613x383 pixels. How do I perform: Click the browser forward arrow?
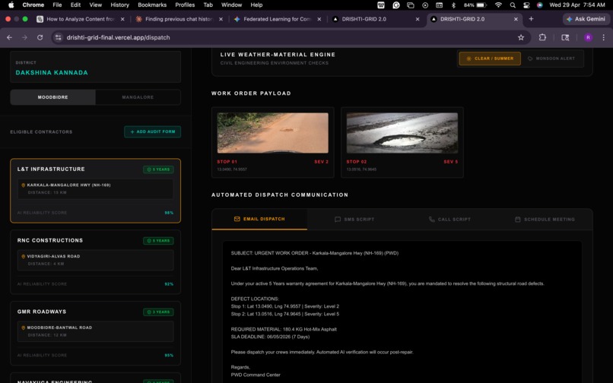pyautogui.click(x=24, y=37)
